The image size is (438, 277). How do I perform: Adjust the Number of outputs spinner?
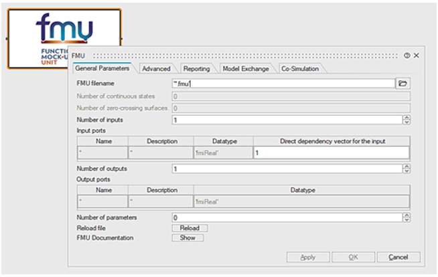(x=406, y=169)
